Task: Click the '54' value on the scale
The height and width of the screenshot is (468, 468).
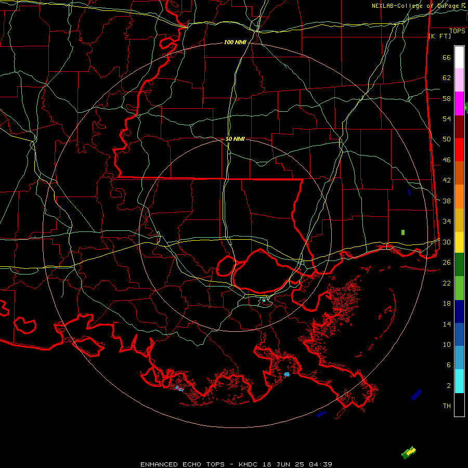Action: click(447, 119)
